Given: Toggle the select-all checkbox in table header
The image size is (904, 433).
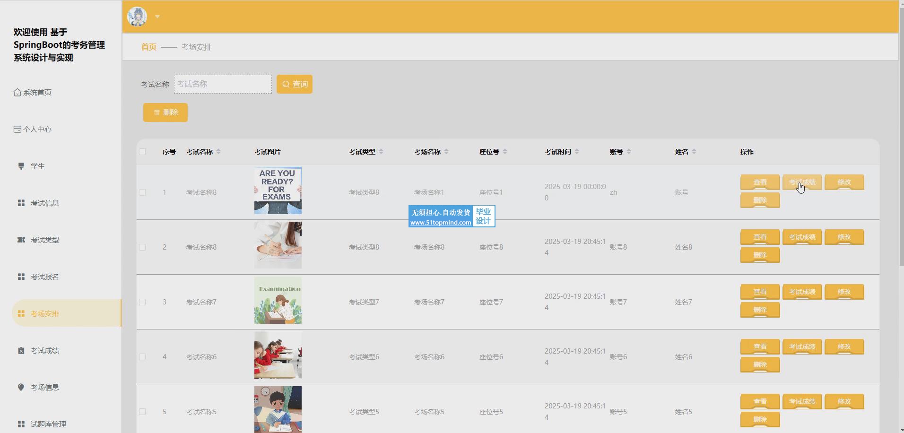Looking at the screenshot, I should [x=142, y=152].
